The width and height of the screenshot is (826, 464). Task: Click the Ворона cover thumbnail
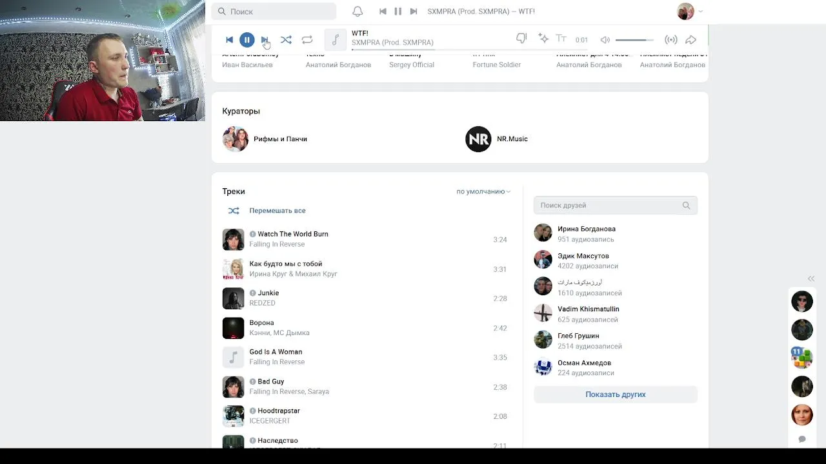pos(234,328)
